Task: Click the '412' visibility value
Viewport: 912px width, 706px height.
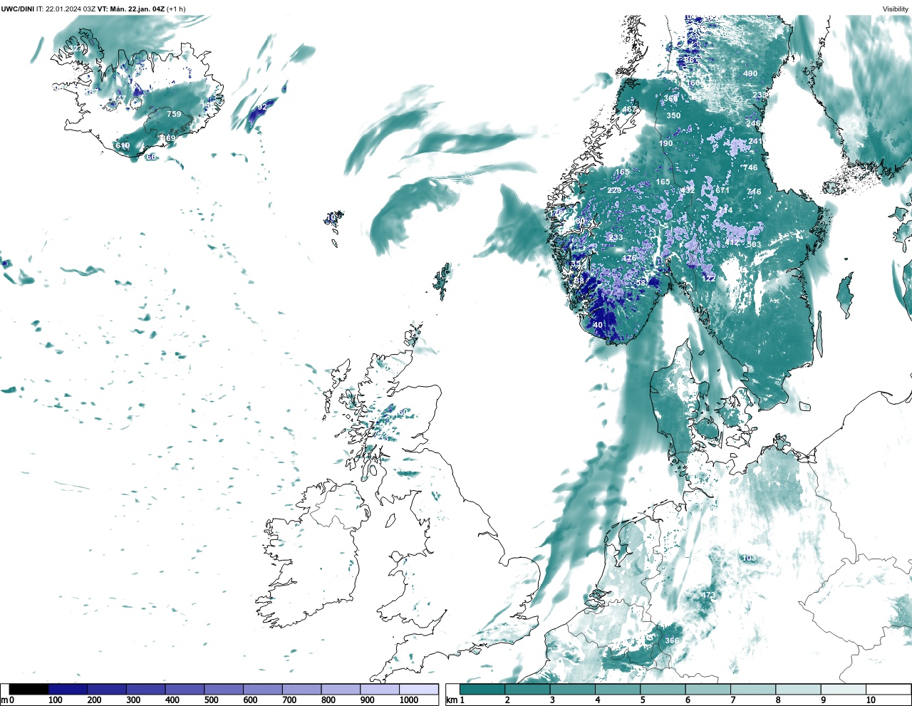Action: (x=732, y=242)
